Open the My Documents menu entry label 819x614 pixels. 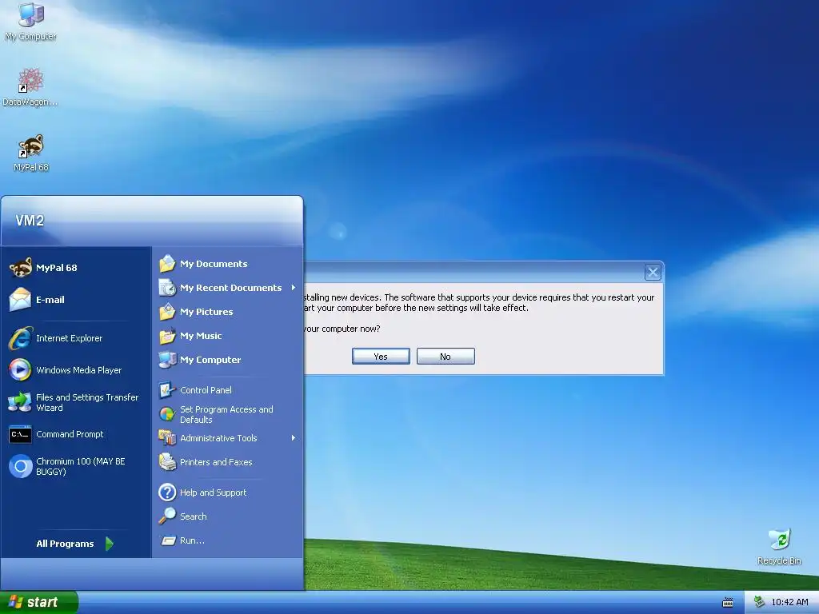click(214, 264)
